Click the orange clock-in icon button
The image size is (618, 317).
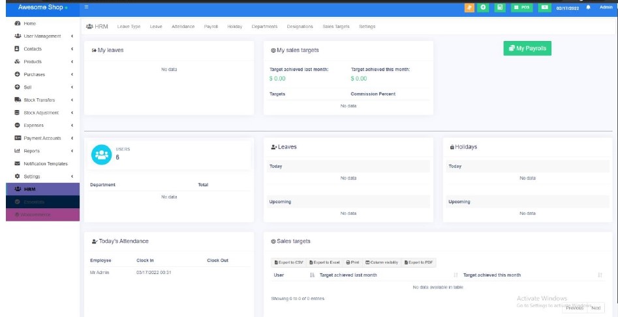click(469, 7)
